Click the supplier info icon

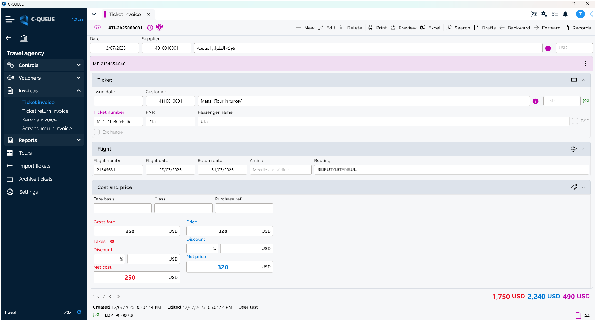548,48
